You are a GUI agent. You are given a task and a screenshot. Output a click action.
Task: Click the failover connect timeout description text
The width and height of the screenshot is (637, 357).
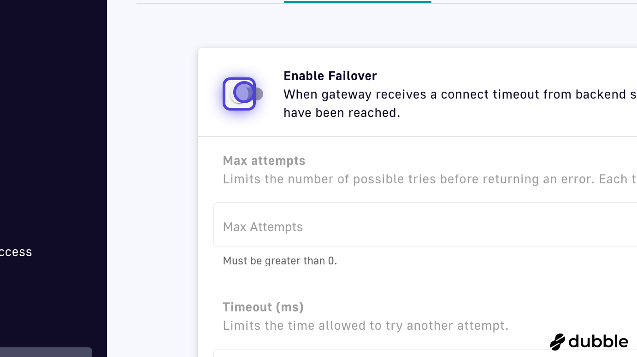coord(459,94)
